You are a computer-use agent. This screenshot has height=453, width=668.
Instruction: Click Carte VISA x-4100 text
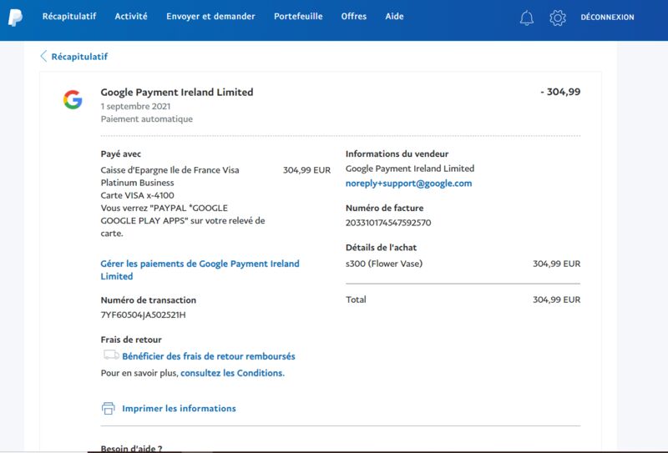pos(137,195)
